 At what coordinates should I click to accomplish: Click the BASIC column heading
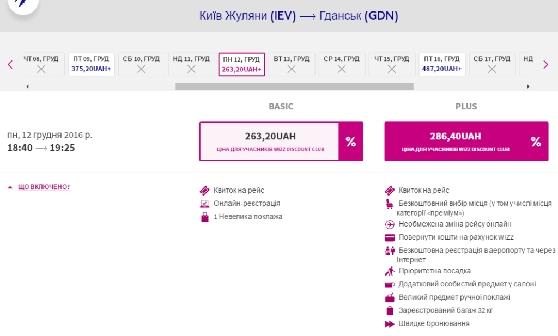tap(281, 106)
